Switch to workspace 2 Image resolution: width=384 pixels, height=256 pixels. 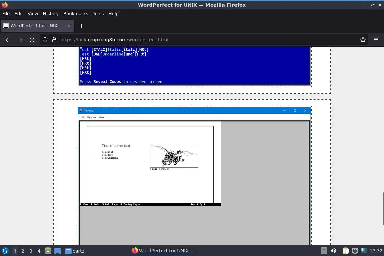(23, 251)
